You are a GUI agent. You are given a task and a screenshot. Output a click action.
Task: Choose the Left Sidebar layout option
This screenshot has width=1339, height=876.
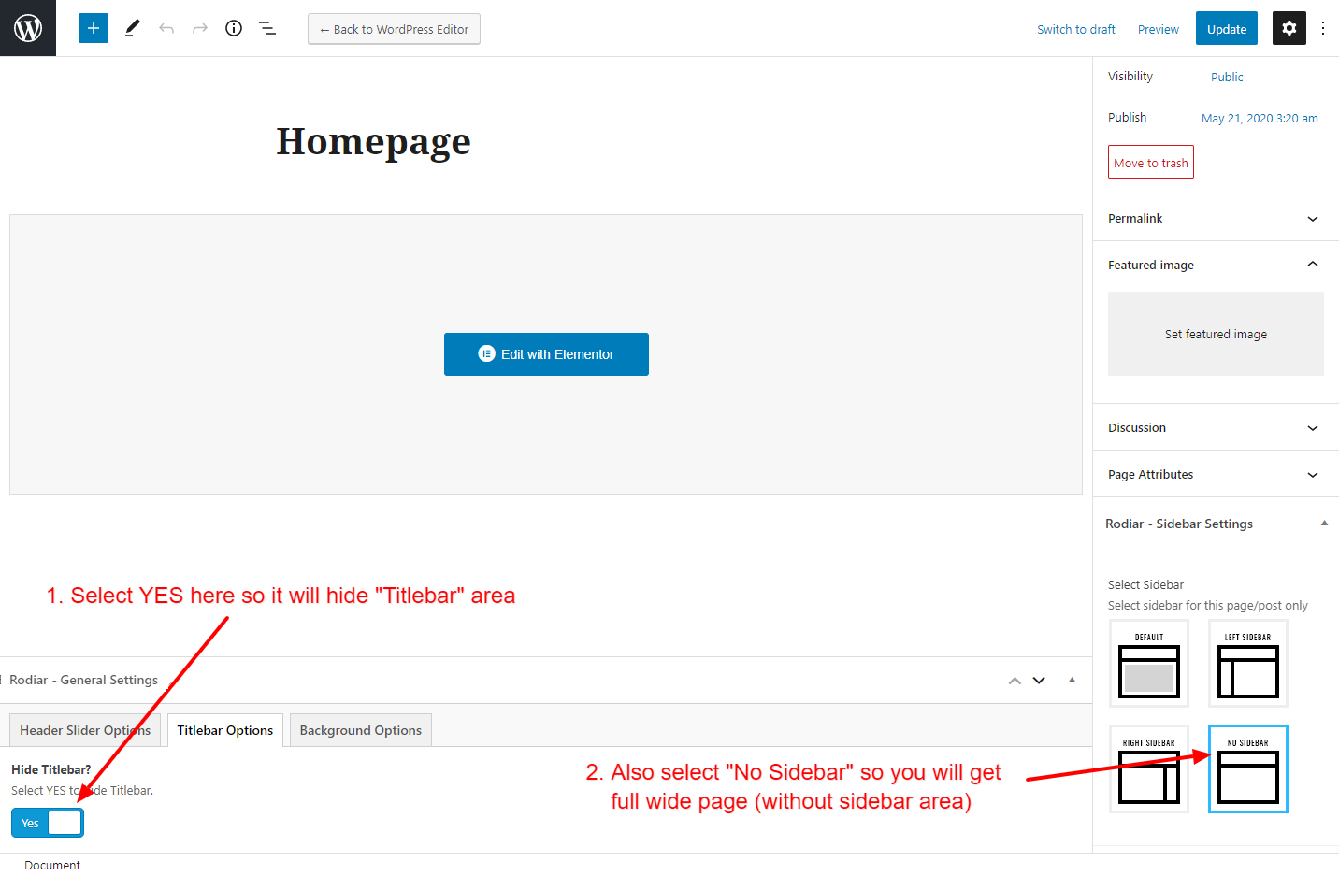[1247, 663]
